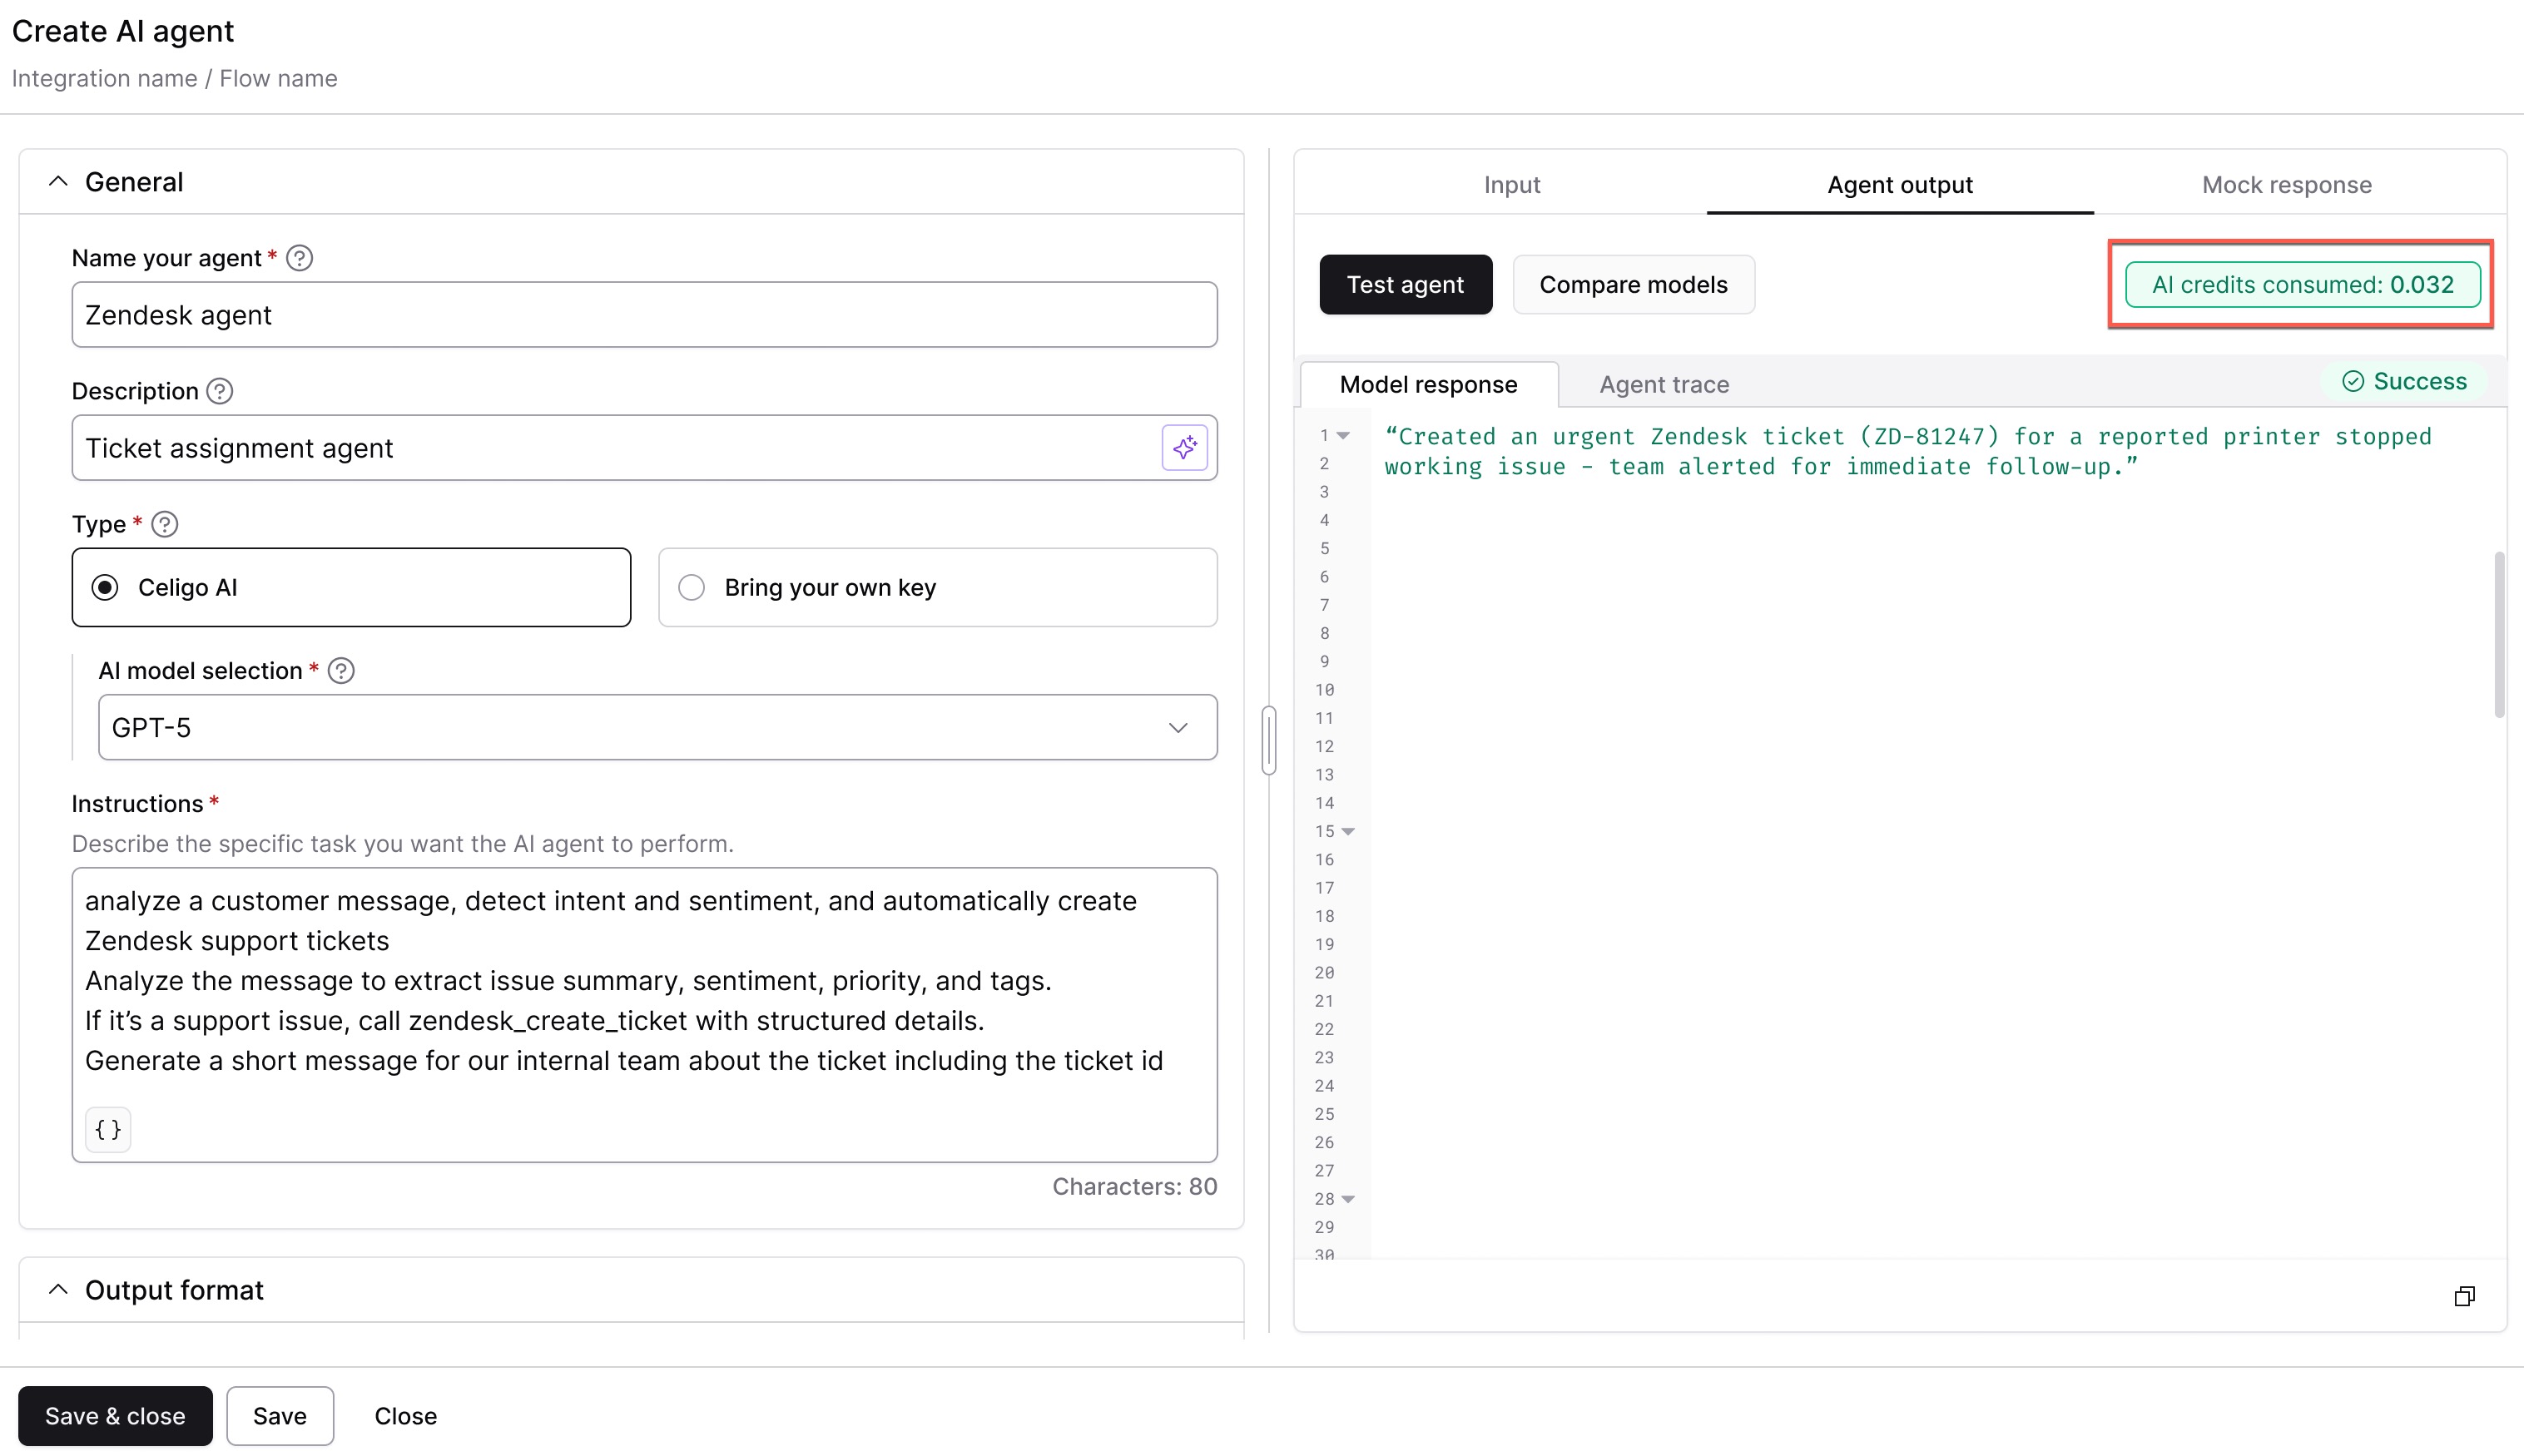Image resolution: width=2524 pixels, height=1456 pixels.
Task: Click the Save & close button
Action: click(x=115, y=1415)
